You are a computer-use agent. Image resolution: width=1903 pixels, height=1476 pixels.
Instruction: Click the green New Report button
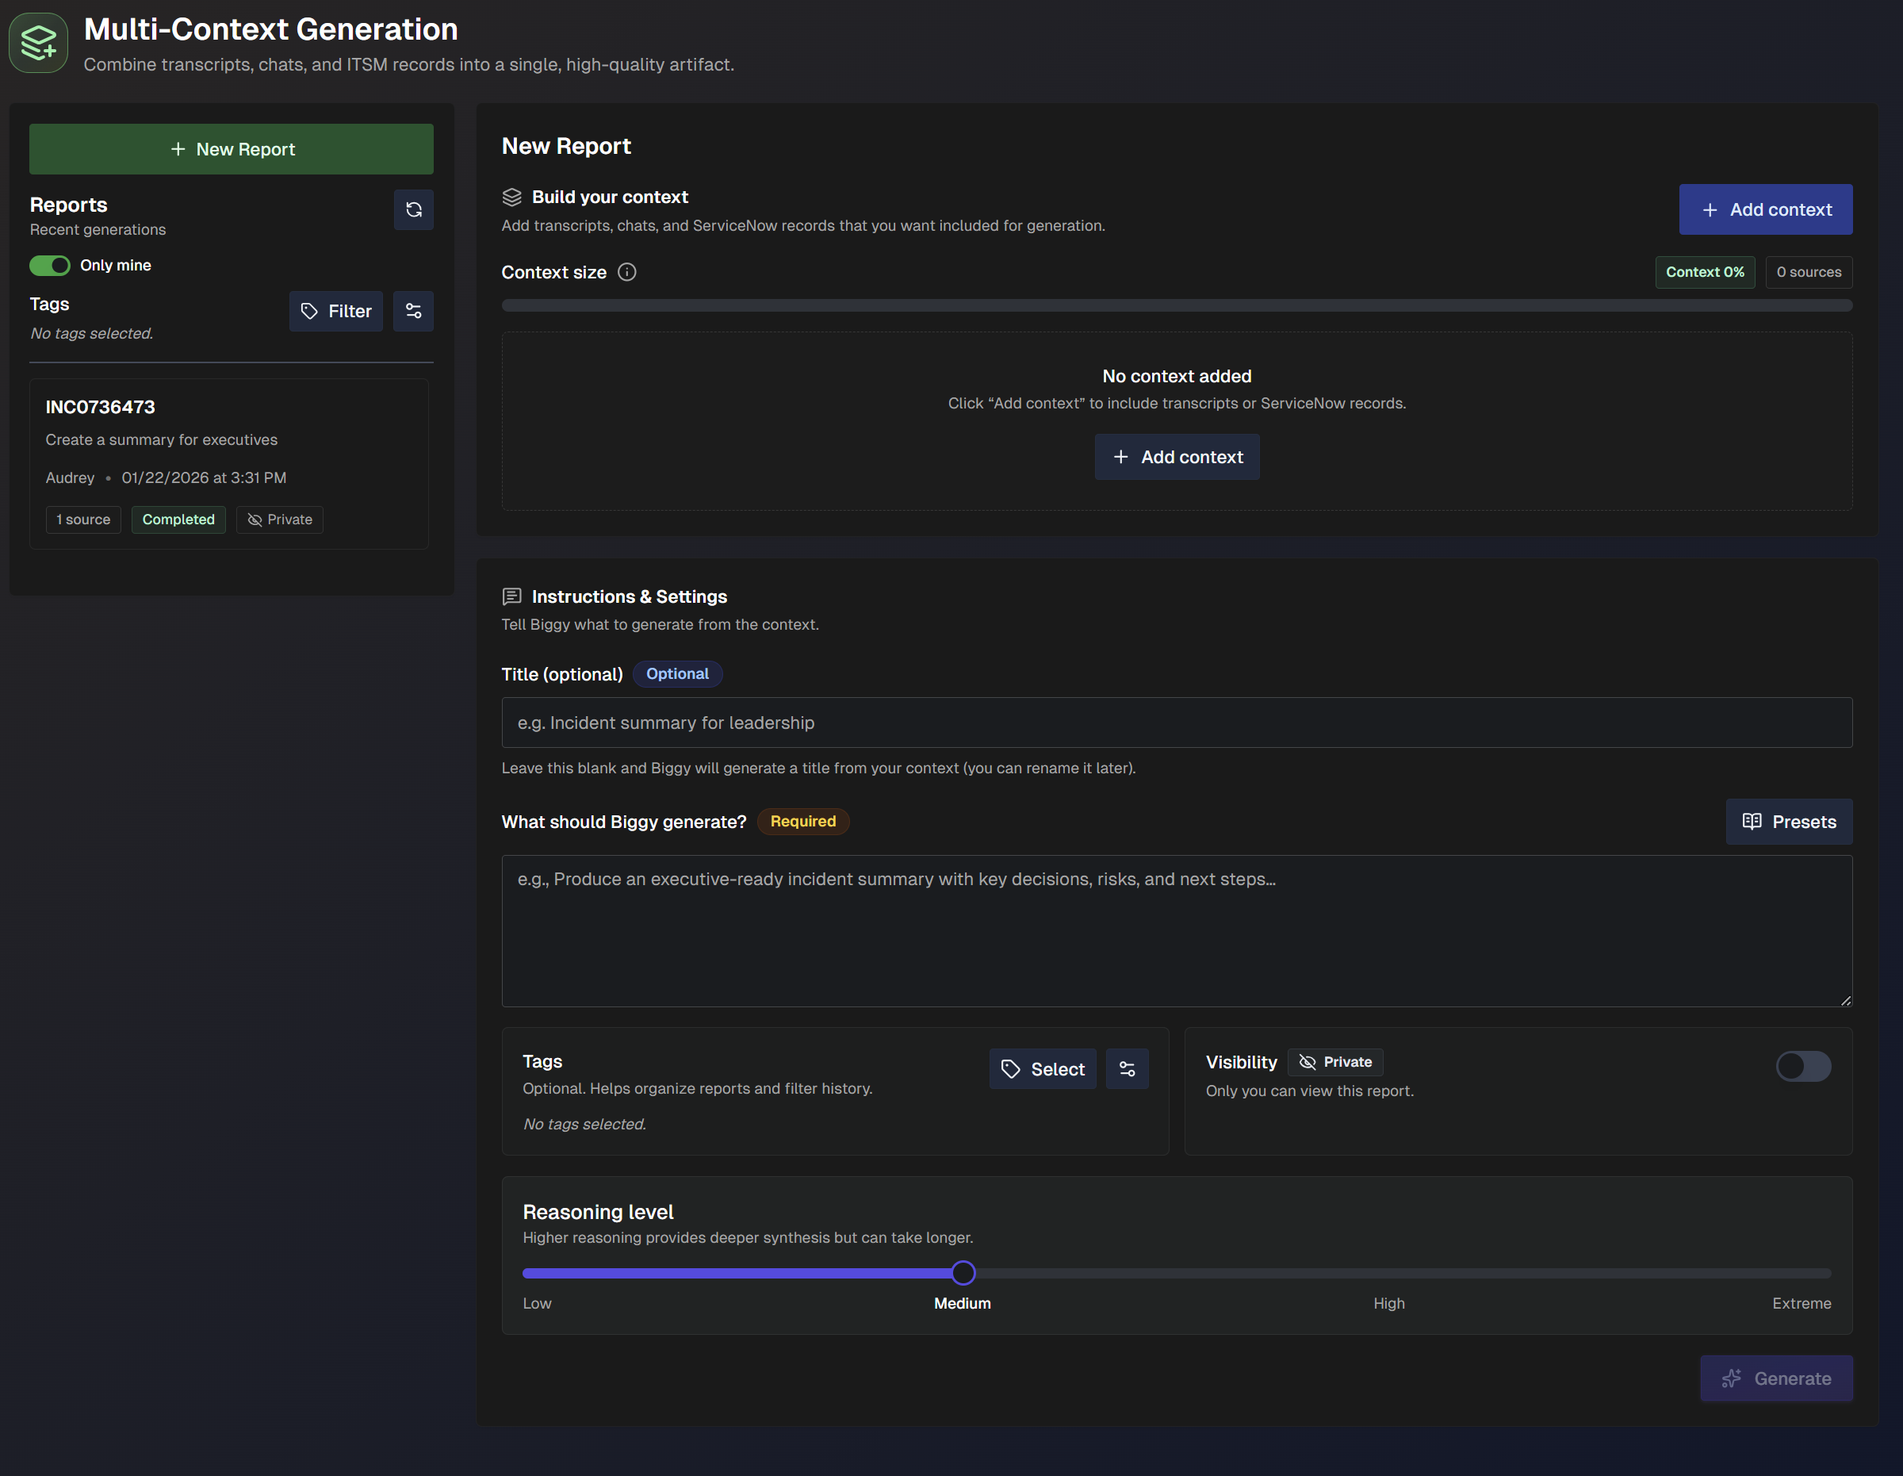pos(231,149)
